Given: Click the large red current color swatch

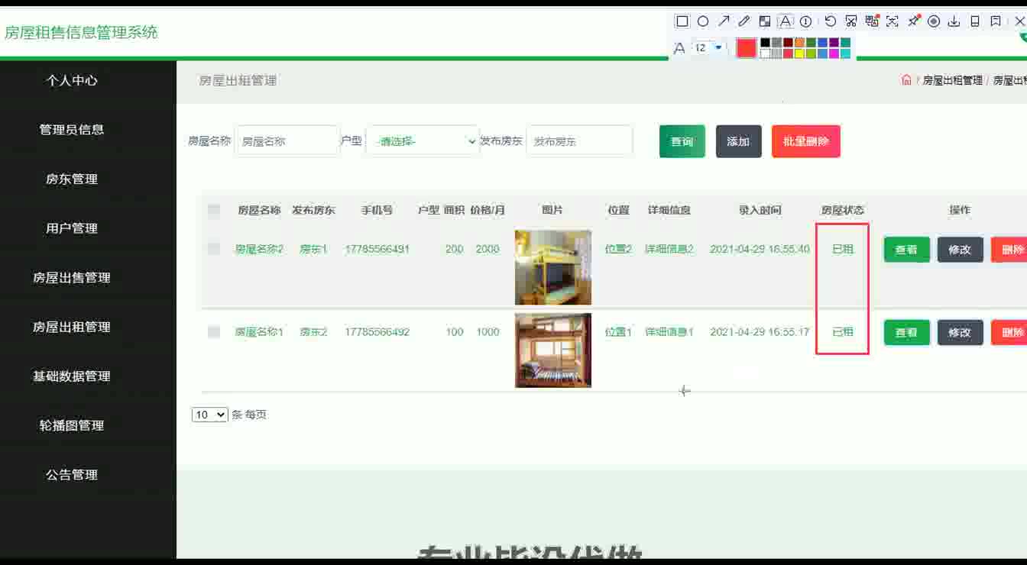Looking at the screenshot, I should [747, 47].
